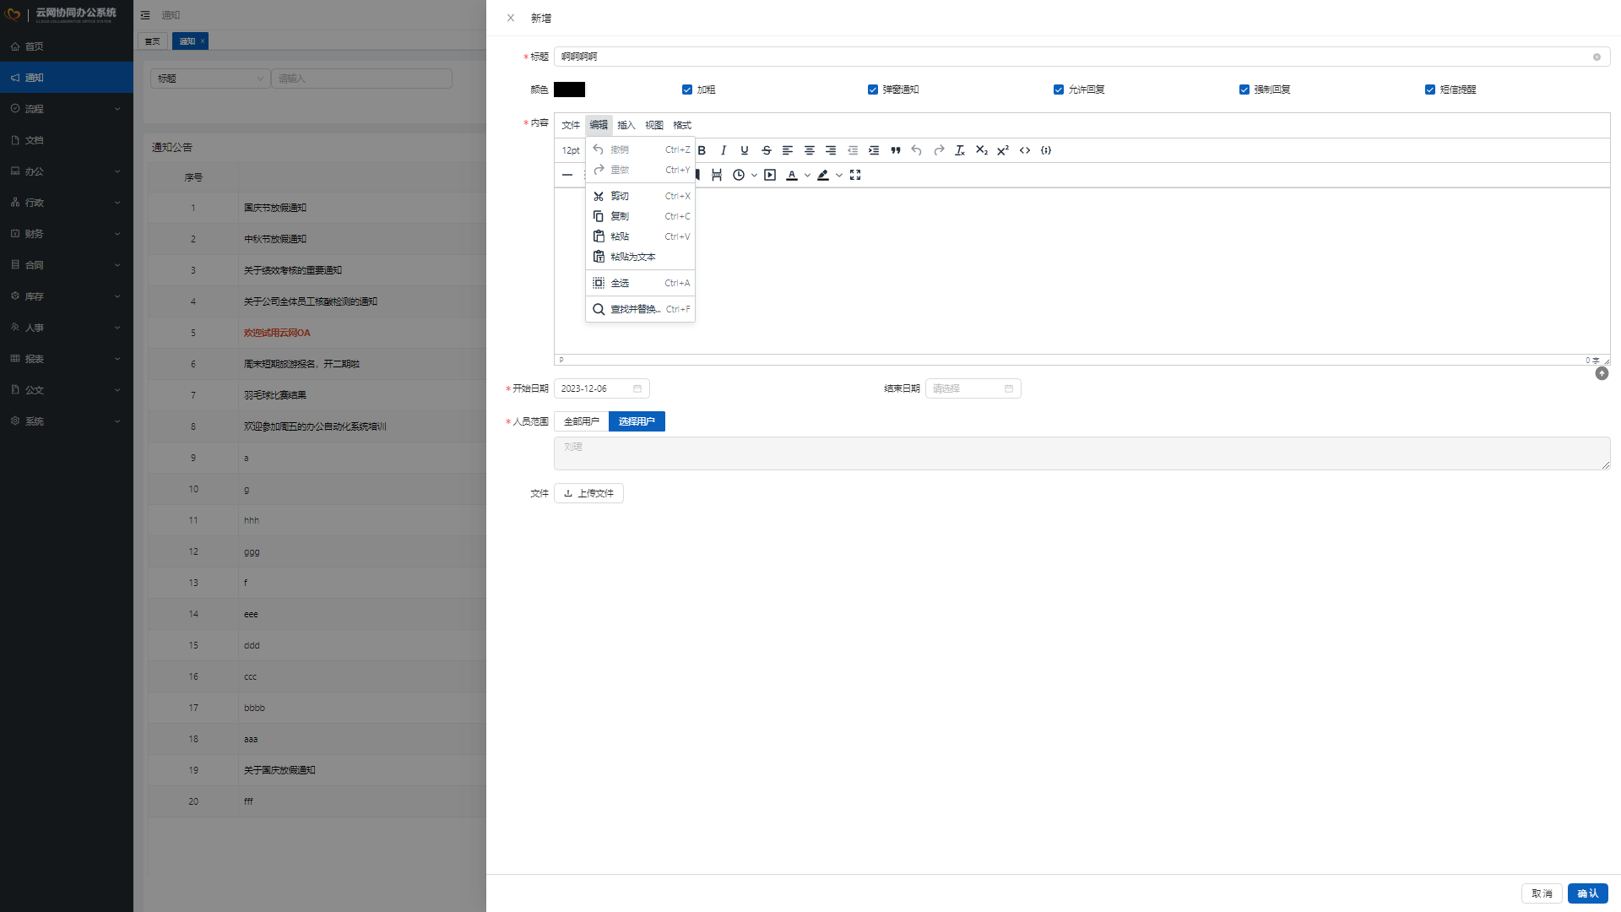Click the scroll-to-top round arrow icon
Image resolution: width=1621 pixels, height=912 pixels.
click(1602, 373)
